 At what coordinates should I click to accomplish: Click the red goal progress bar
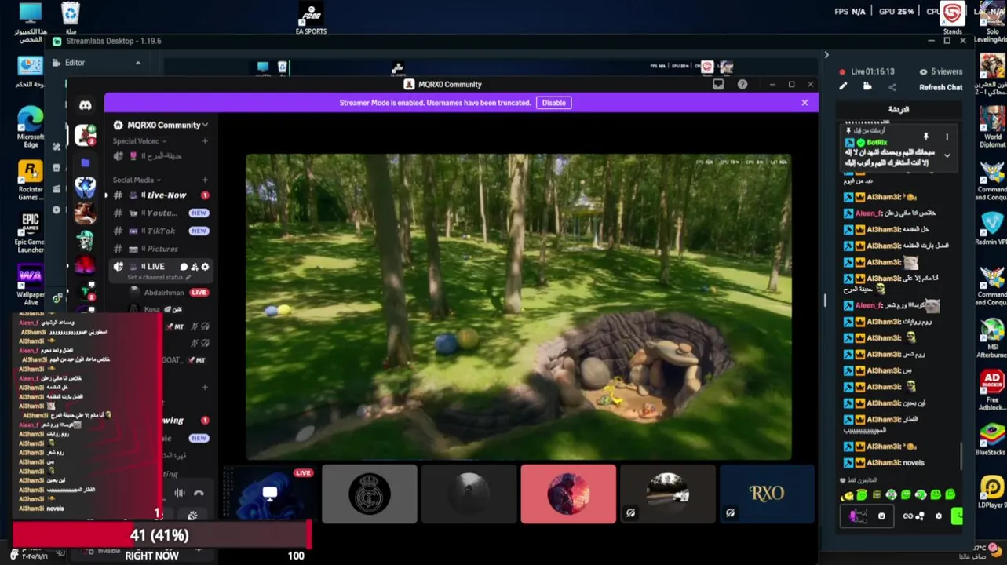click(161, 535)
